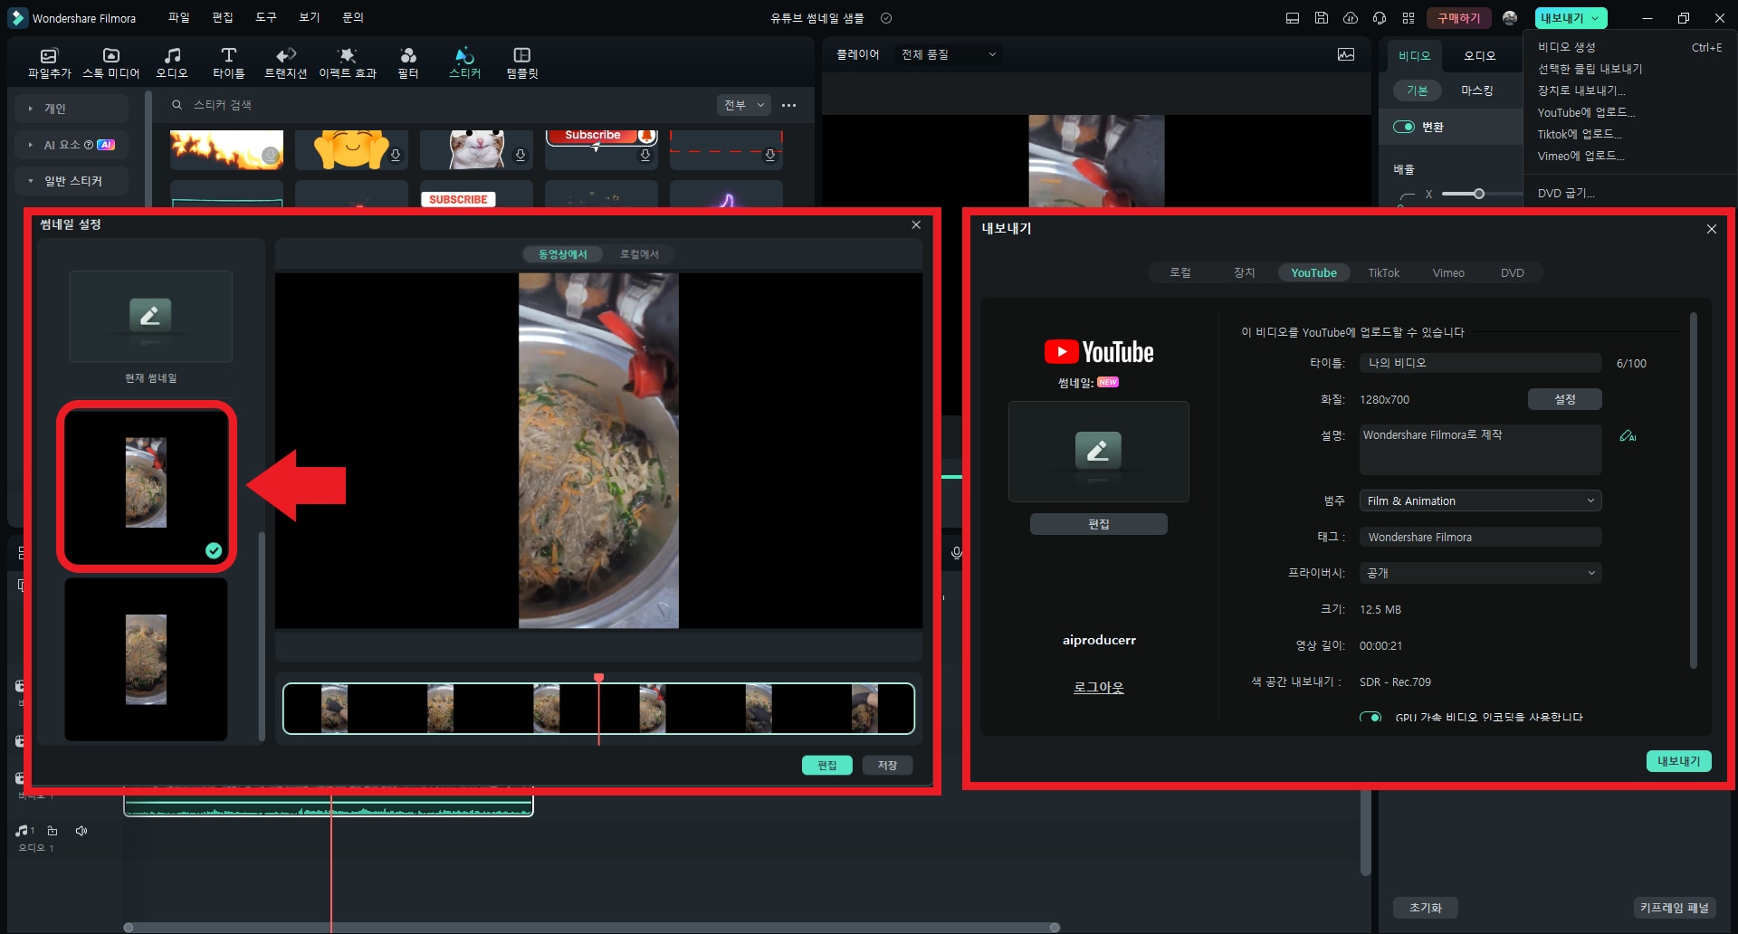Switch to the TikTok export tab
The image size is (1738, 934).
pos(1383,272)
